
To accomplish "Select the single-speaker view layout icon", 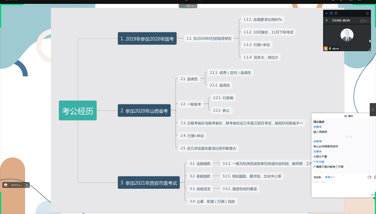I will (x=331, y=13).
